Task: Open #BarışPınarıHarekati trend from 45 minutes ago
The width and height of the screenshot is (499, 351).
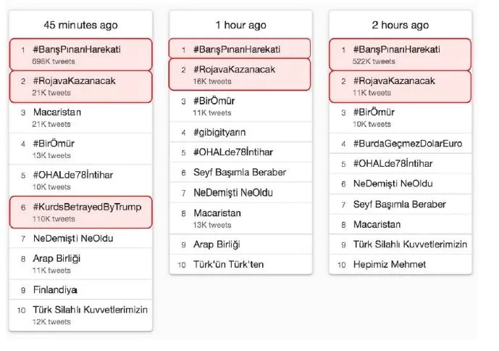Action: pyautogui.click(x=81, y=54)
